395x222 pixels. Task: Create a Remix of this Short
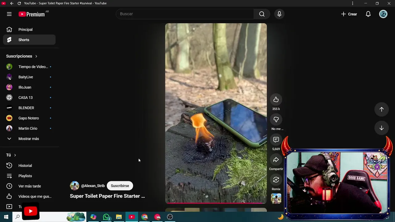pos(276,180)
